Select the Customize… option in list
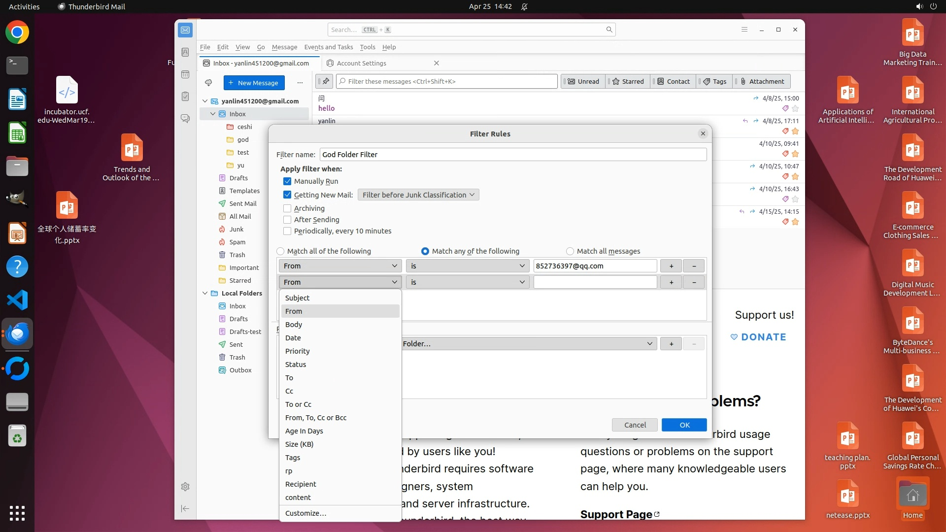This screenshot has height=532, width=946. tap(305, 513)
